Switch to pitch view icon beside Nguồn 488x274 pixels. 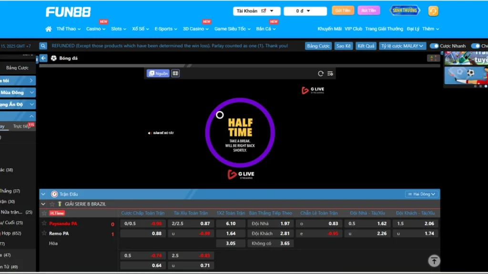(x=175, y=73)
